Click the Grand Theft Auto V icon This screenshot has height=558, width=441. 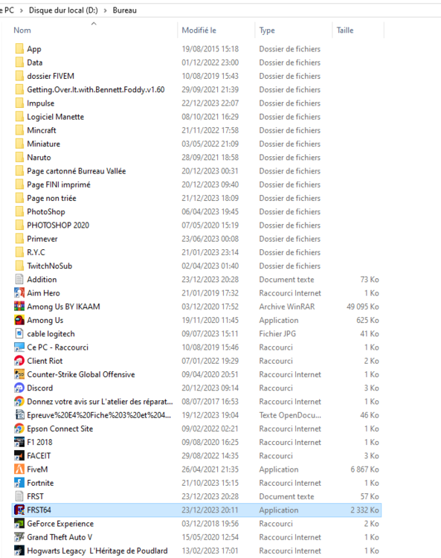[x=19, y=537]
